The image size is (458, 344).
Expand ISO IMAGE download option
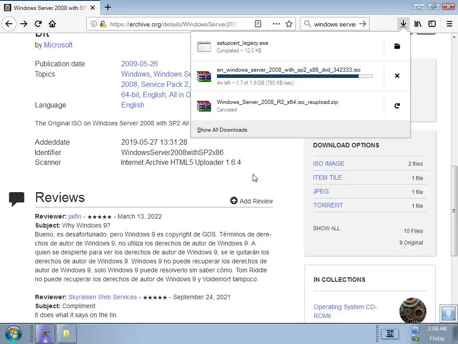pyautogui.click(x=329, y=163)
